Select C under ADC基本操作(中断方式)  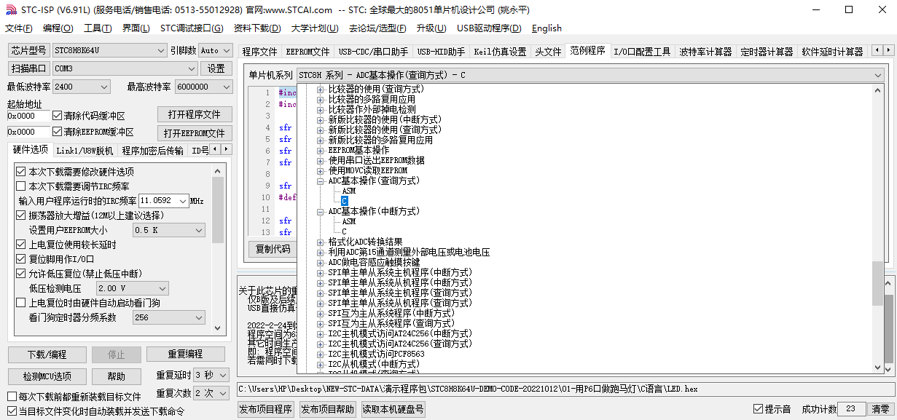pos(345,231)
